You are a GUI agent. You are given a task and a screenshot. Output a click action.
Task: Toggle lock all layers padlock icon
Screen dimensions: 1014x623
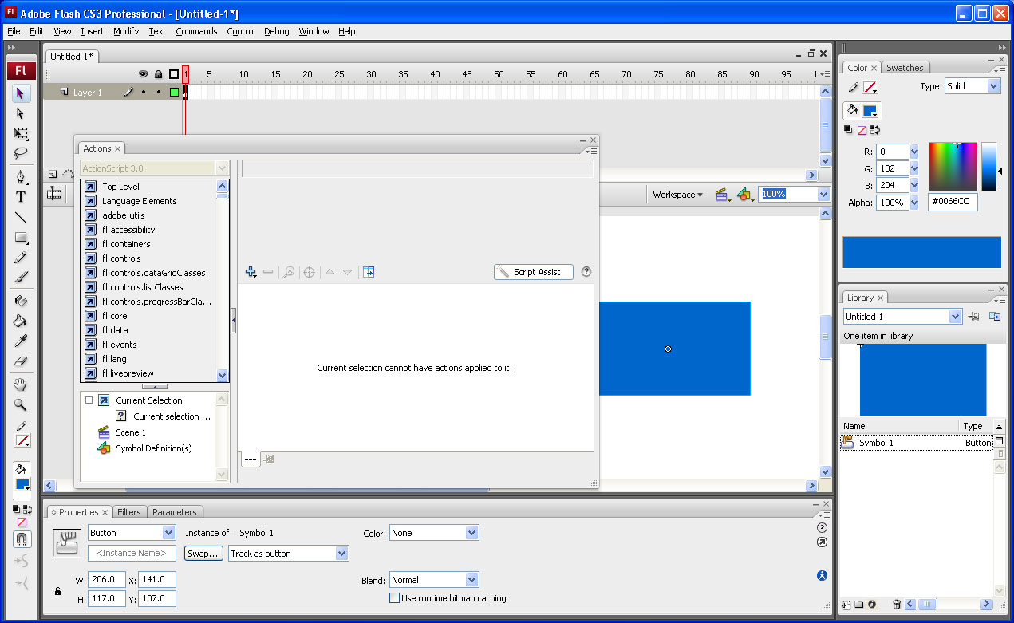[x=159, y=74]
